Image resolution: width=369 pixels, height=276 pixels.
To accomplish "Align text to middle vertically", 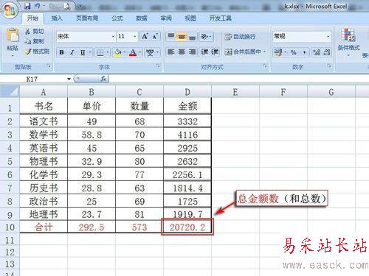I will (182, 37).
